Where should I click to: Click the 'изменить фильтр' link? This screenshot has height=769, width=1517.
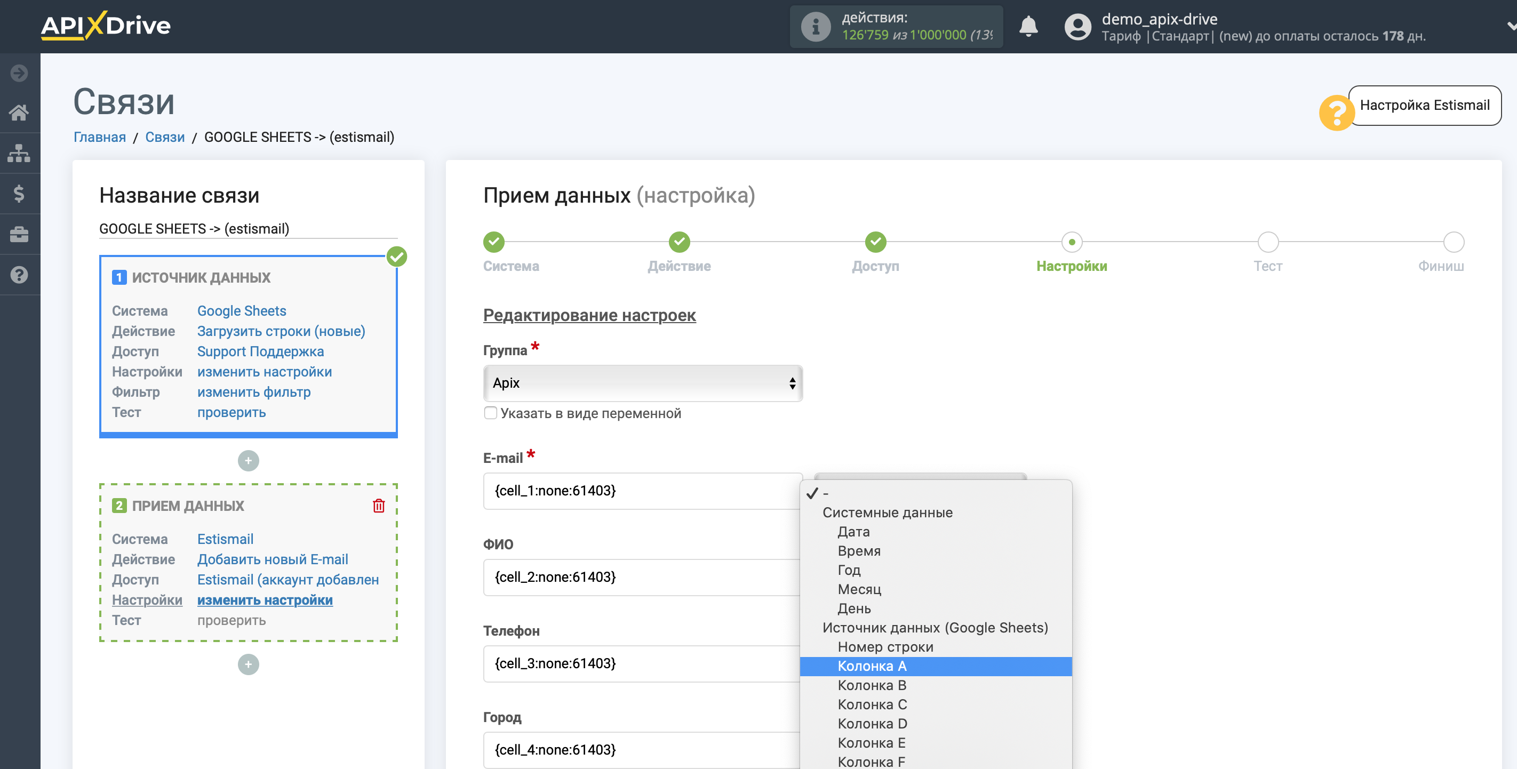pos(254,392)
